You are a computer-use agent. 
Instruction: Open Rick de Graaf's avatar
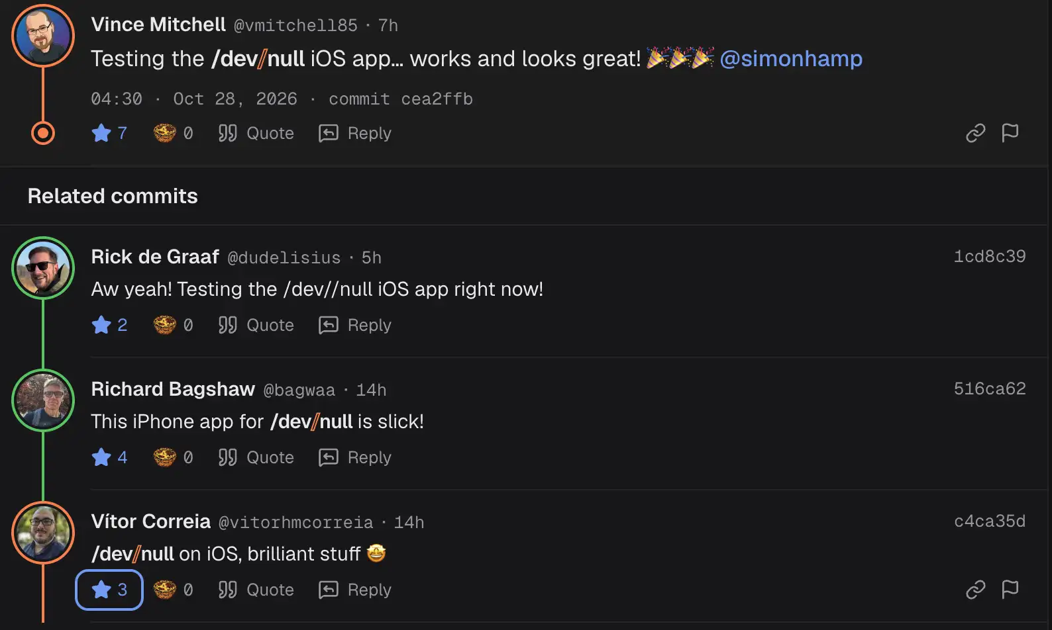coord(43,268)
